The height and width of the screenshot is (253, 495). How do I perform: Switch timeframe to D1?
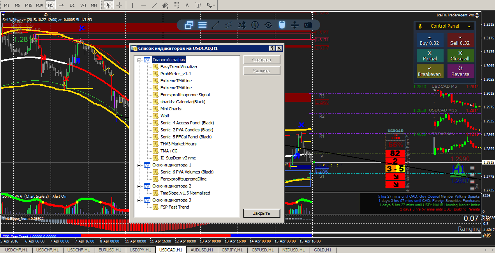72,5
